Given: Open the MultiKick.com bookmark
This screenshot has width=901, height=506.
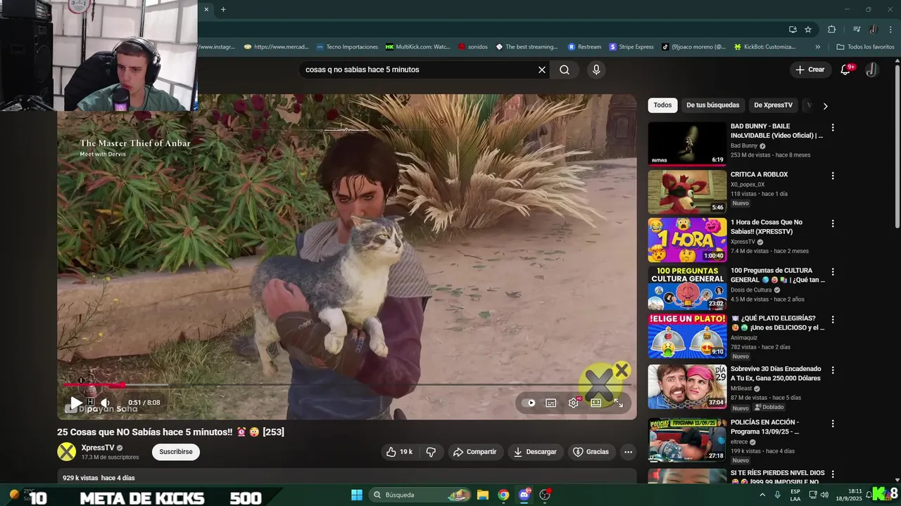Looking at the screenshot, I should [418, 47].
